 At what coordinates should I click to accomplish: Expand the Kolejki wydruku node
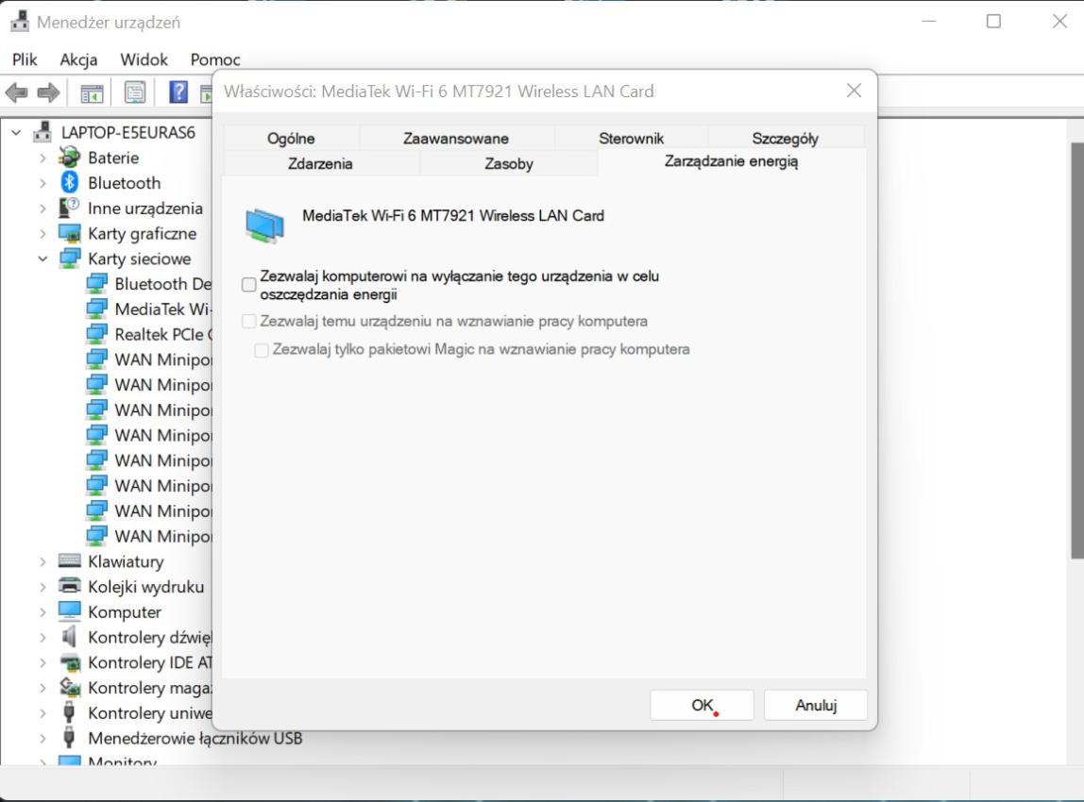(42, 587)
